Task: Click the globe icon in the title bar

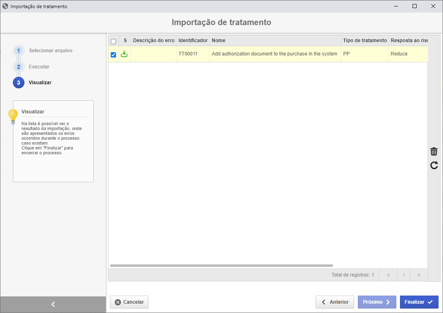Action: point(5,6)
